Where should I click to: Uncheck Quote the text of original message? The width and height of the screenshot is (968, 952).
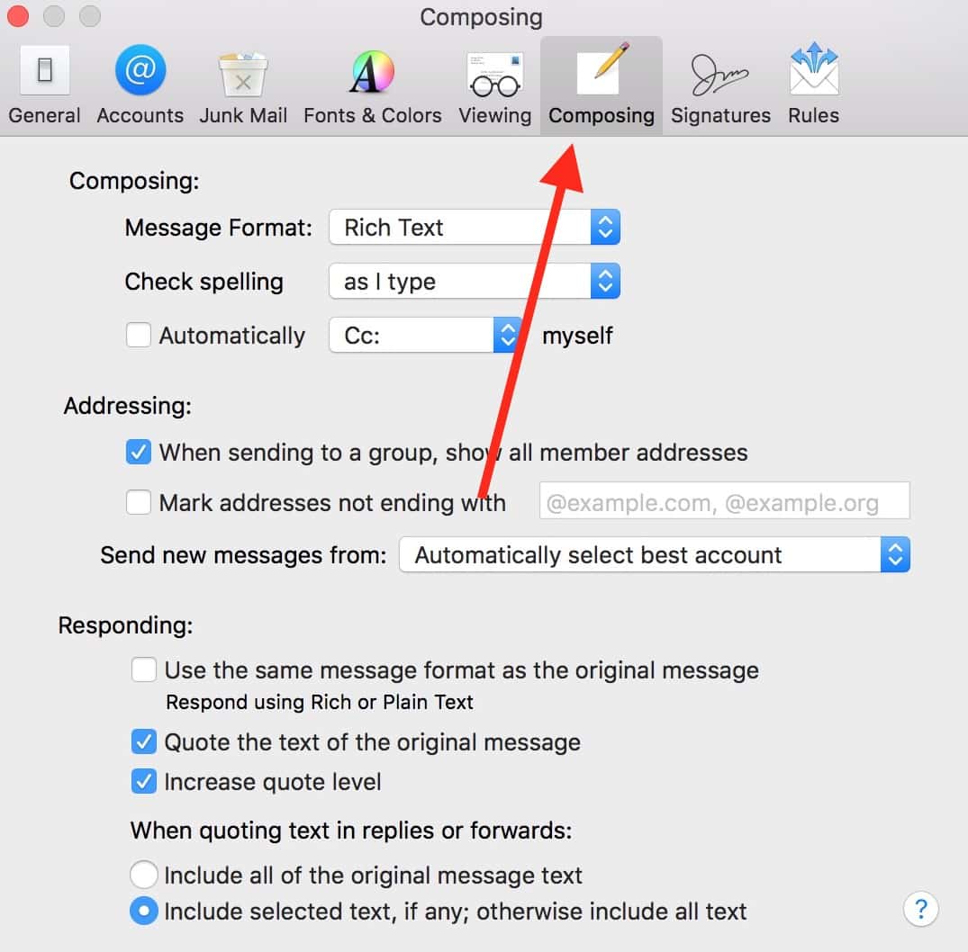coord(144,741)
